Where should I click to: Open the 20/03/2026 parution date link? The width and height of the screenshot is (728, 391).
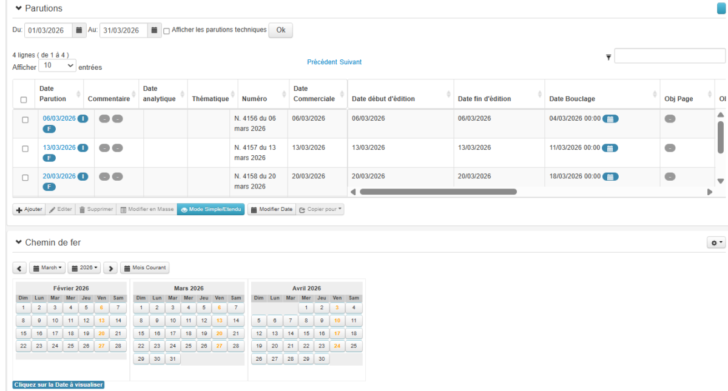pos(59,176)
